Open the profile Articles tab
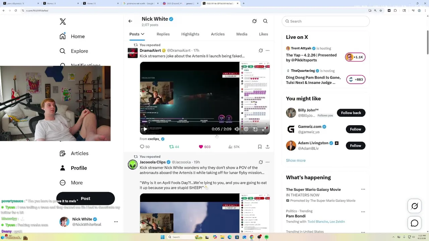This screenshot has width=429, height=241. (x=218, y=34)
